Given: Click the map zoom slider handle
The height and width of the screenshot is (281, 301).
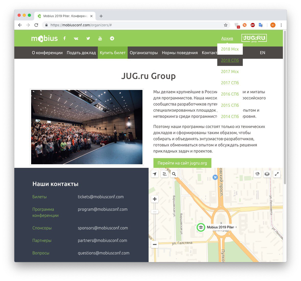Looking at the screenshot, I should click(x=155, y=212).
